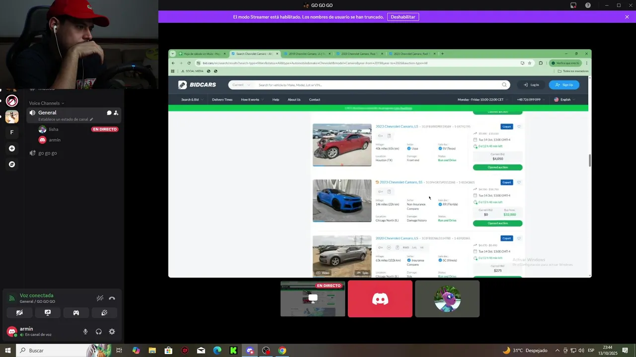The image size is (636, 357).
Task: Click the EN DIRECTO badge beside lisha
Action: tap(104, 129)
